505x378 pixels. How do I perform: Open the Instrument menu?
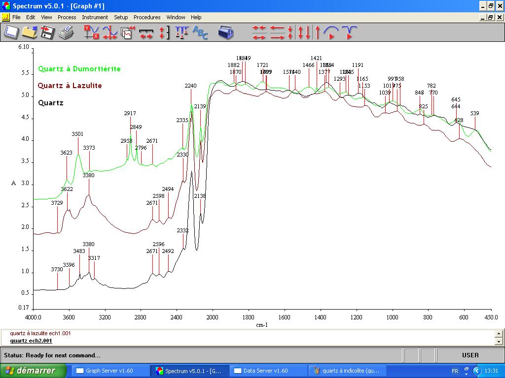point(95,17)
